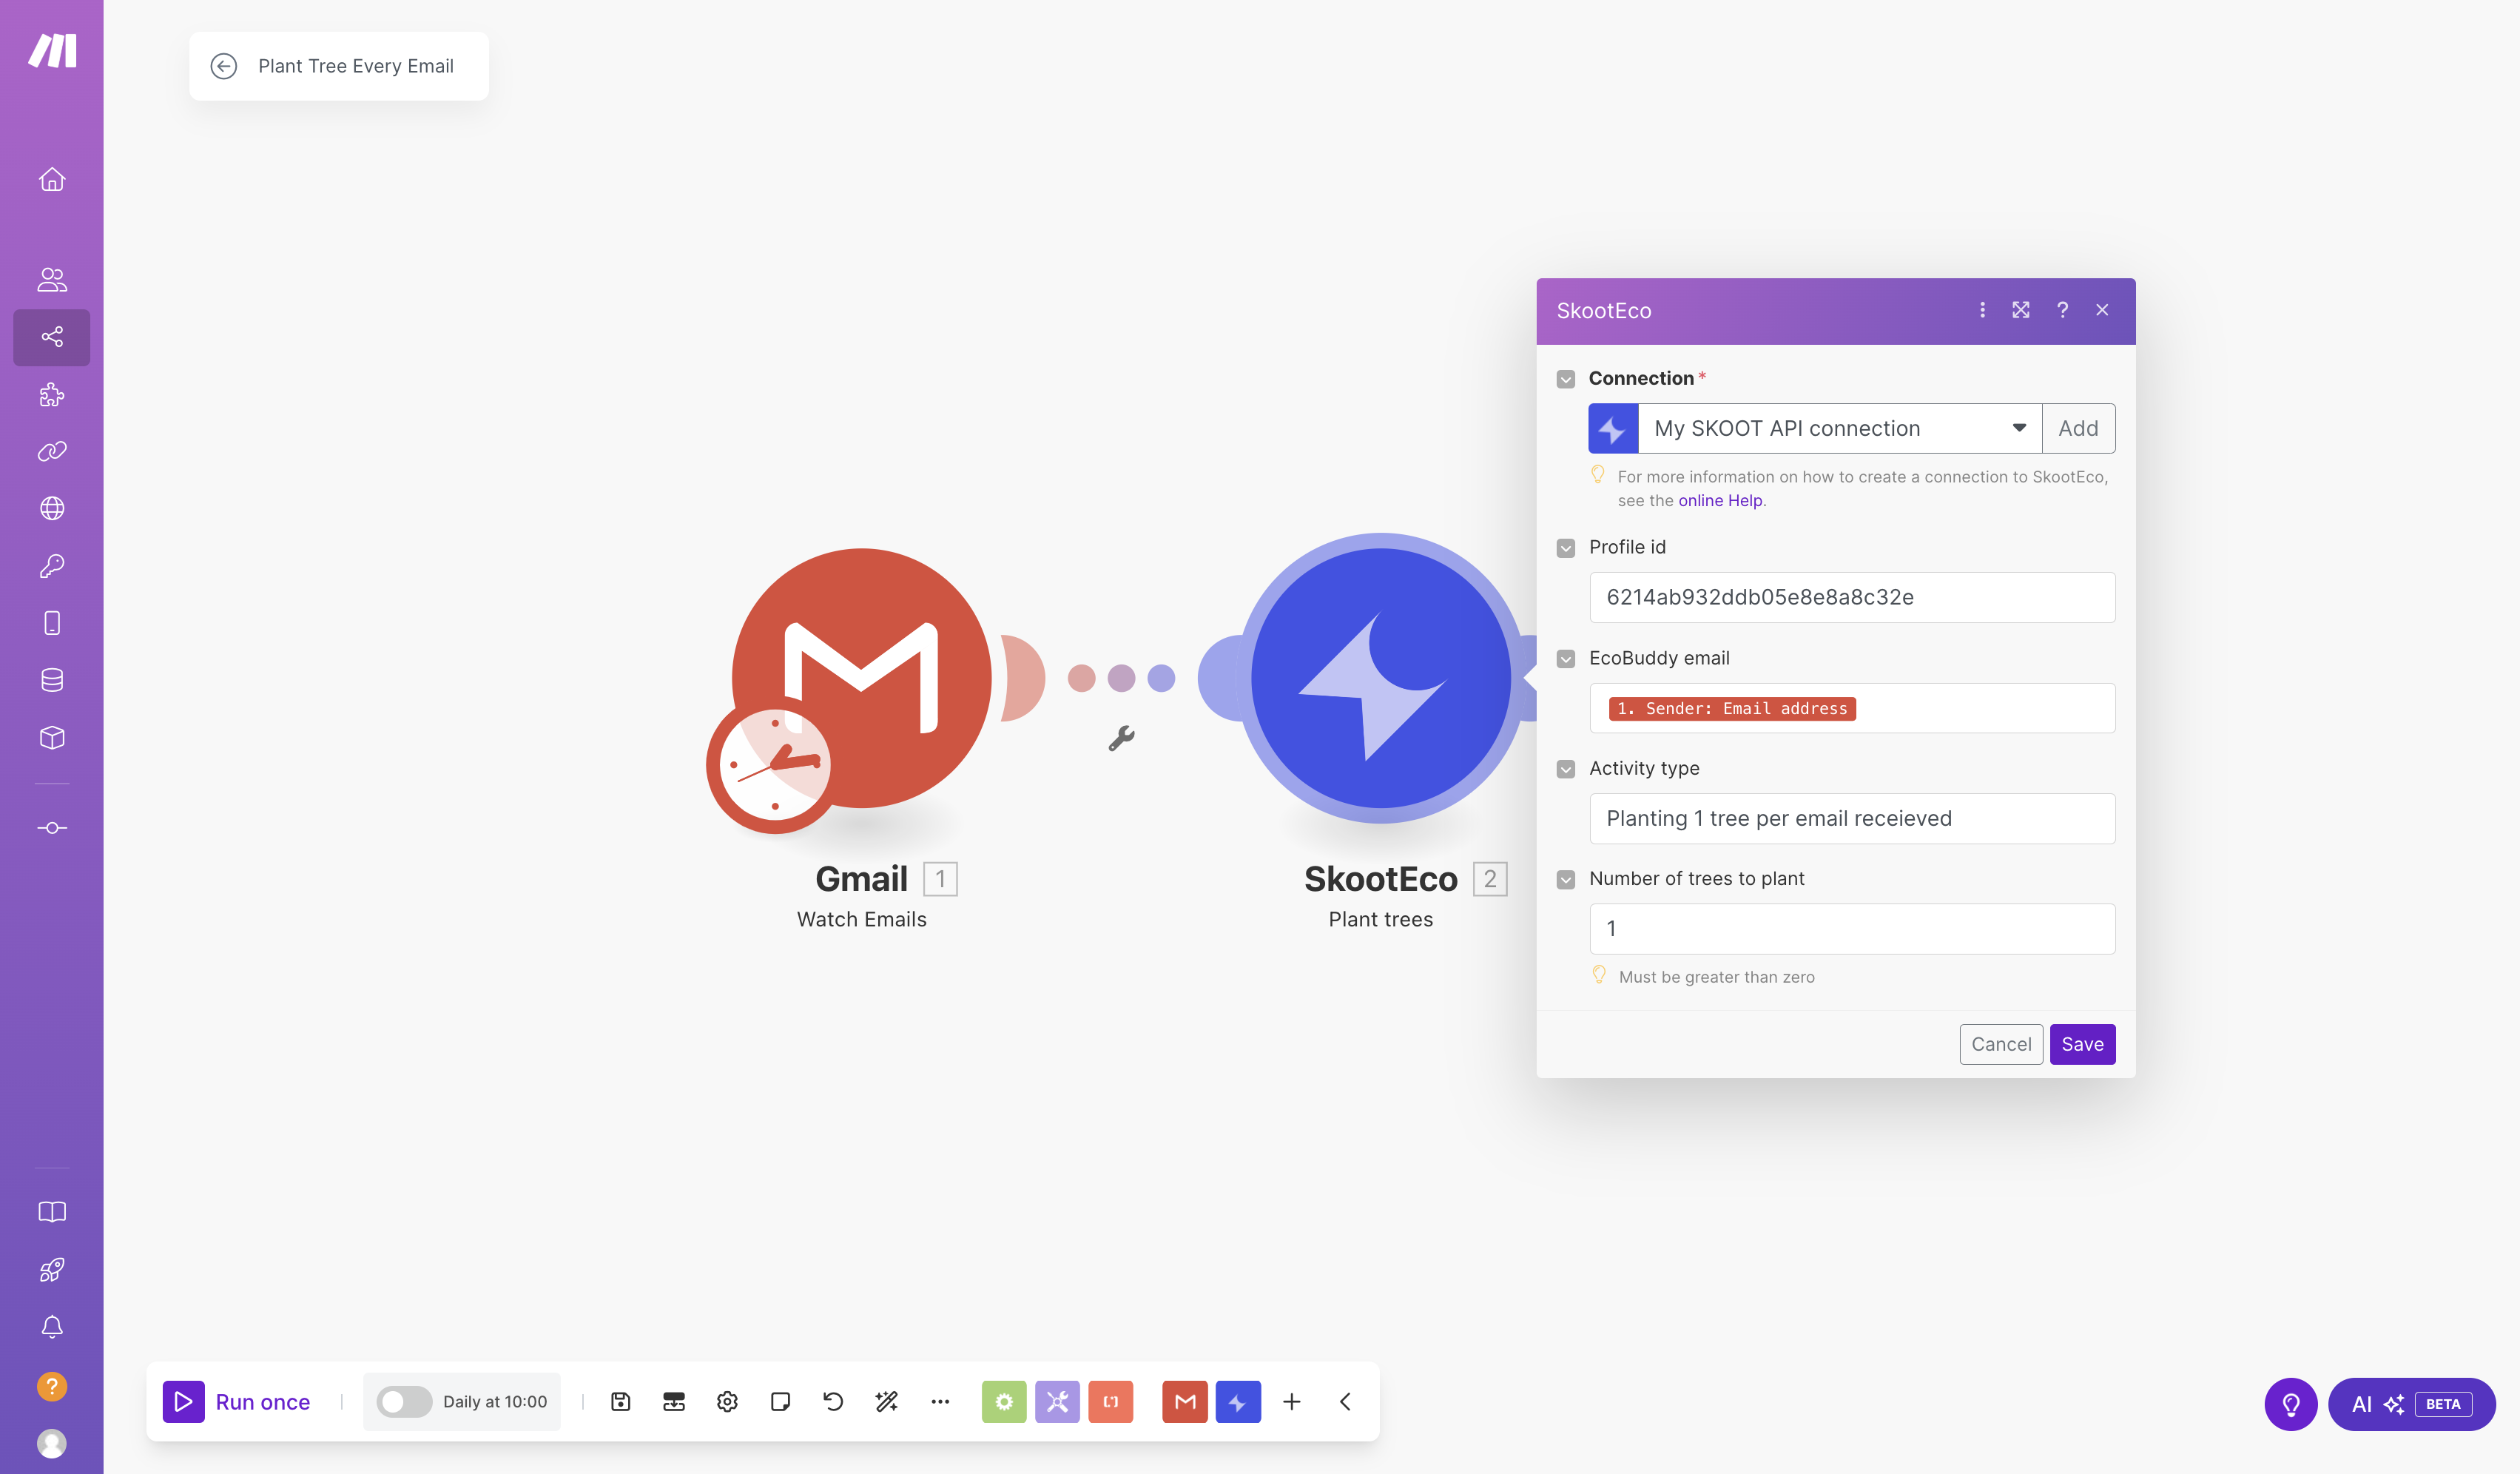Screen dimensions: 2520x1474
Task: Open the lightbulb explain-flow button at bottom-right
Action: tap(2290, 1404)
